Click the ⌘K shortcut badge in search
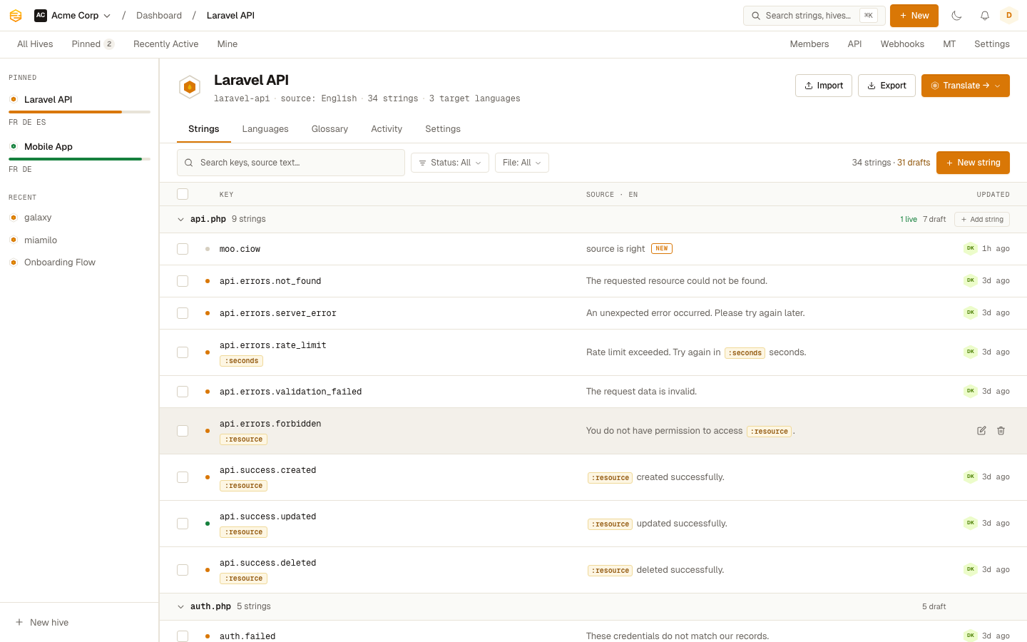 pyautogui.click(x=868, y=16)
